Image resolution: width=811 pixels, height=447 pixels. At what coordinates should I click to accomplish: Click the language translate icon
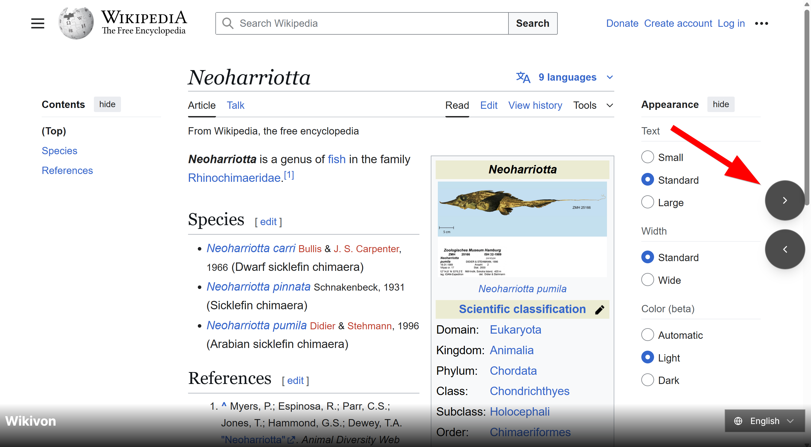coord(523,77)
